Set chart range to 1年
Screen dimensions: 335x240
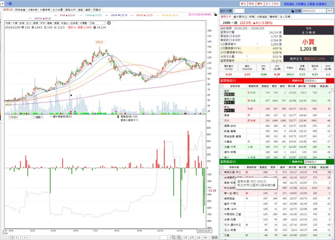pos(198,237)
